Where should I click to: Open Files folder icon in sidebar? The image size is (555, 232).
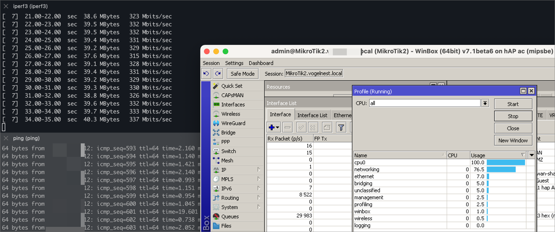pyautogui.click(x=216, y=225)
